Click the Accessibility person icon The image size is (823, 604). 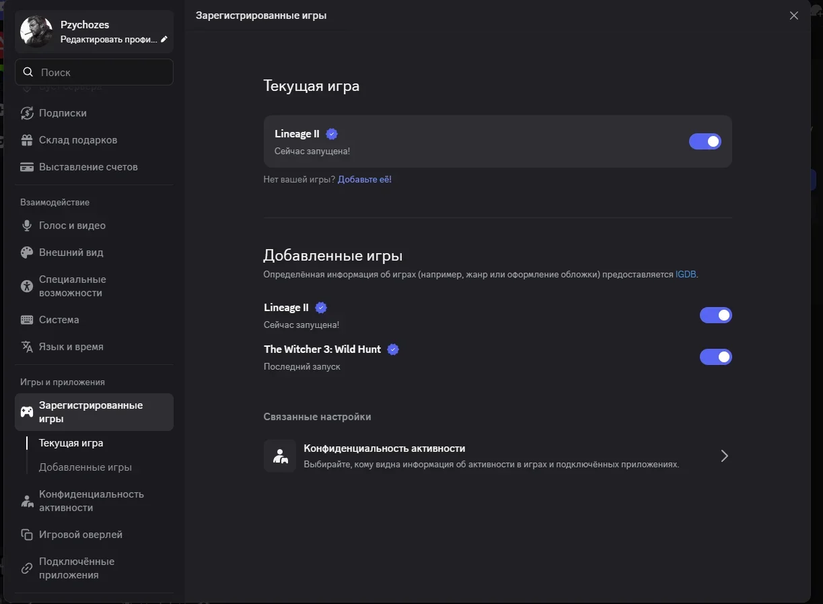pos(27,286)
